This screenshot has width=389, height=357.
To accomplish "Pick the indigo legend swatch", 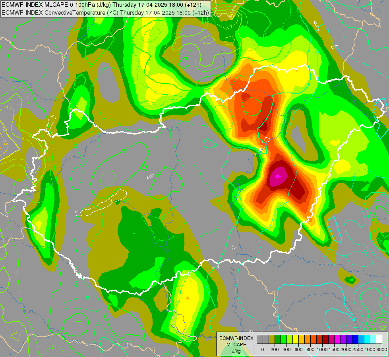I will point(349,339).
